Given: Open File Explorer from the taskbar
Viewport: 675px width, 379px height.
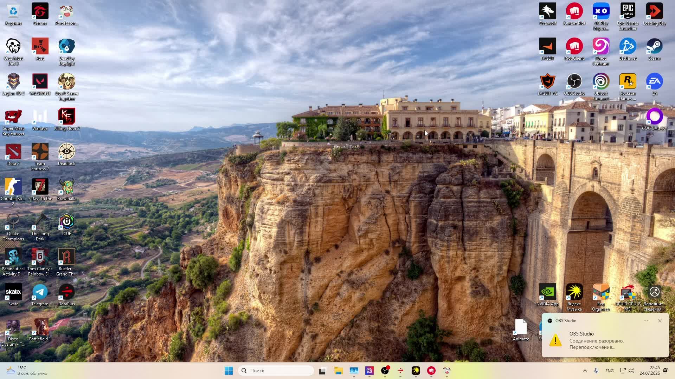Looking at the screenshot, I should (338, 371).
